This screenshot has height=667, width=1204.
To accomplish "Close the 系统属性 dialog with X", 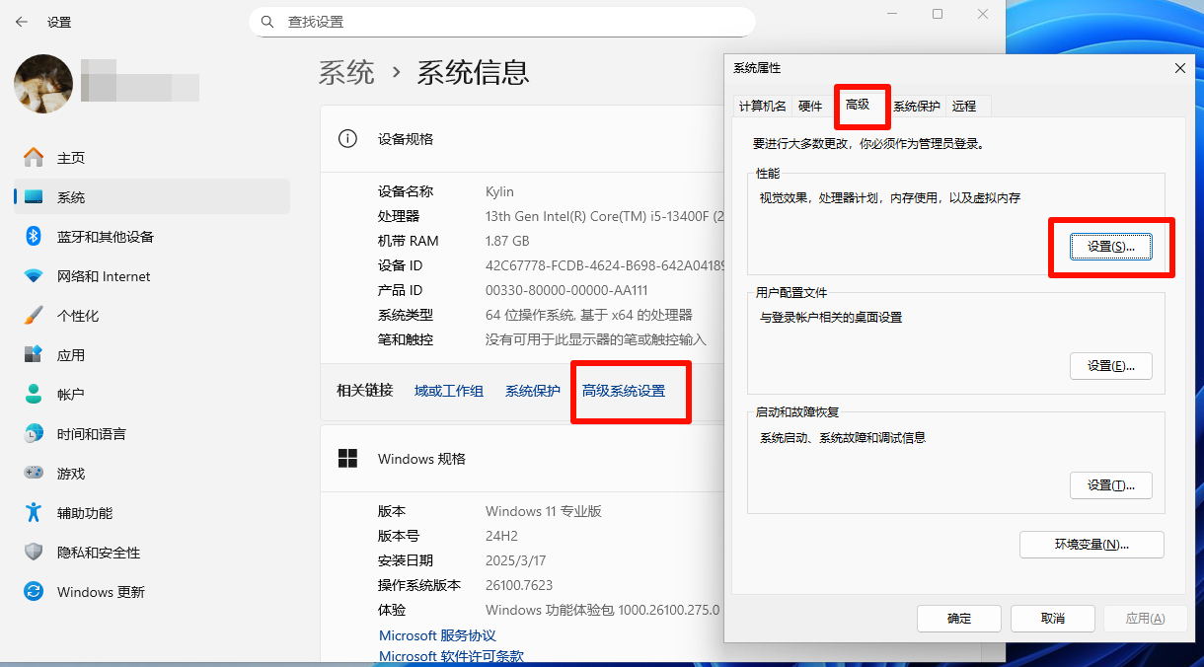I will click(x=1179, y=68).
